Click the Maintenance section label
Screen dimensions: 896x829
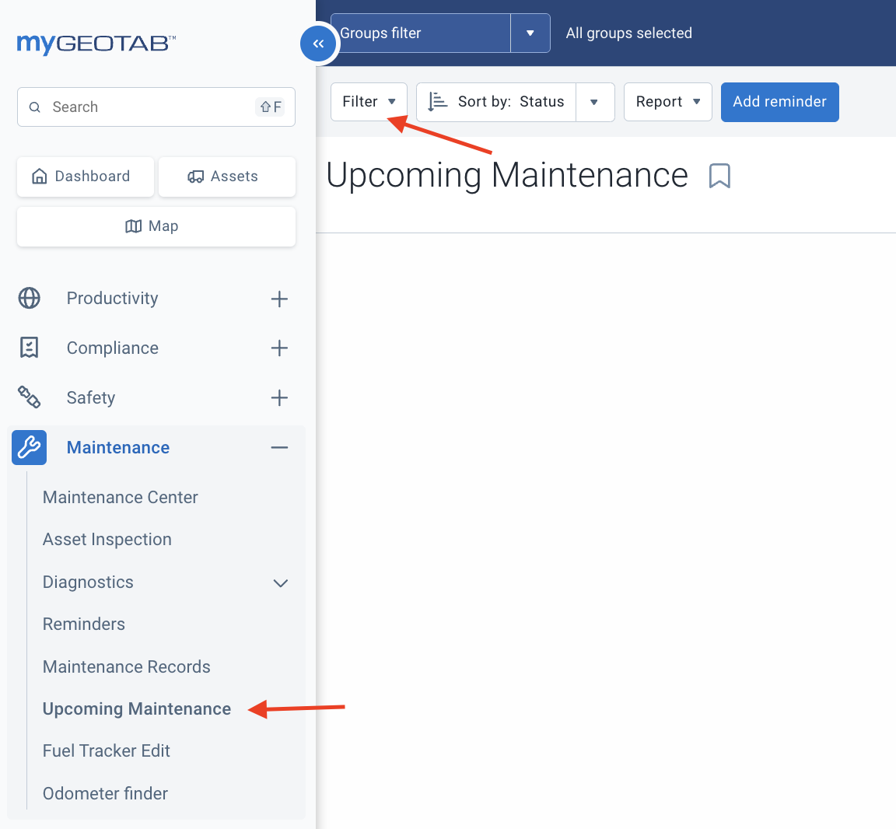117,447
